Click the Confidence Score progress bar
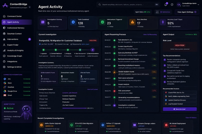 tap(74, 108)
